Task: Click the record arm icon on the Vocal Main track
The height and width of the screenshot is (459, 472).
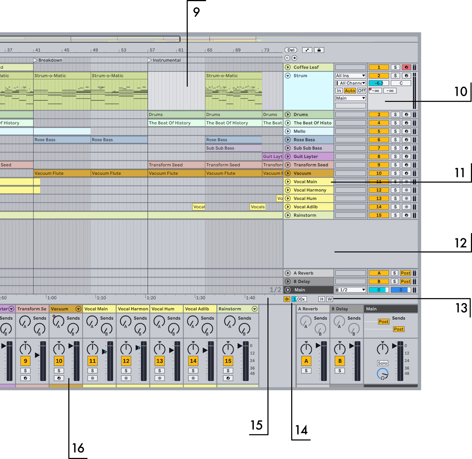Action: 406,181
